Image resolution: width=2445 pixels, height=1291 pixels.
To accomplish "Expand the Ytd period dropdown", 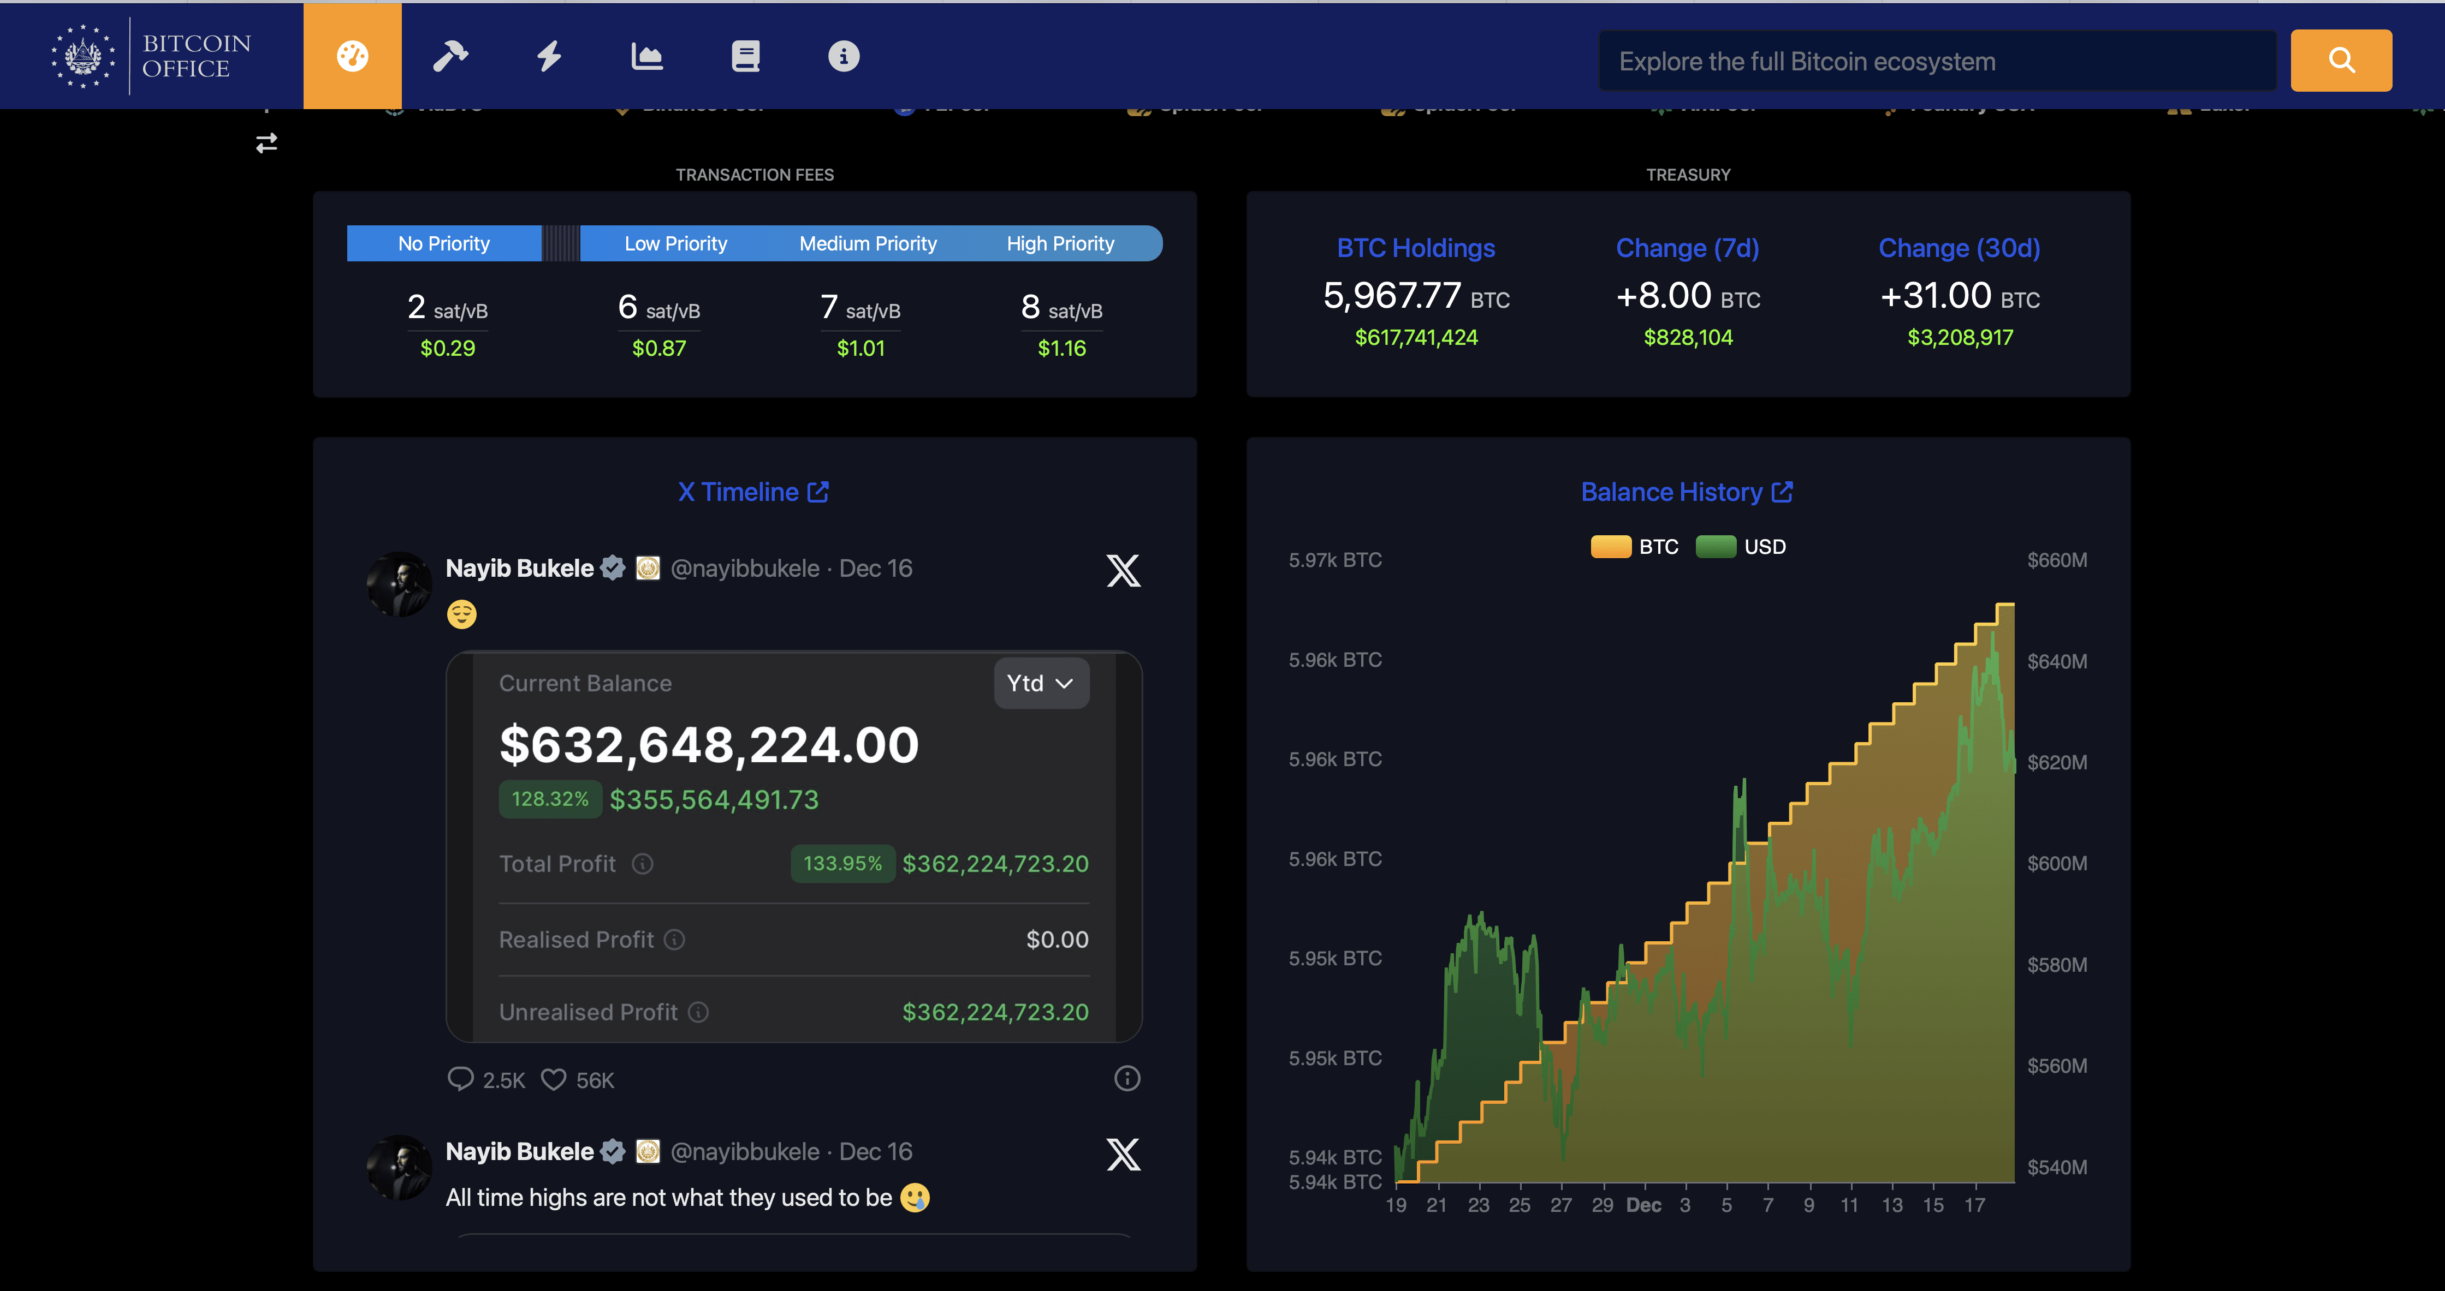I will (1040, 683).
